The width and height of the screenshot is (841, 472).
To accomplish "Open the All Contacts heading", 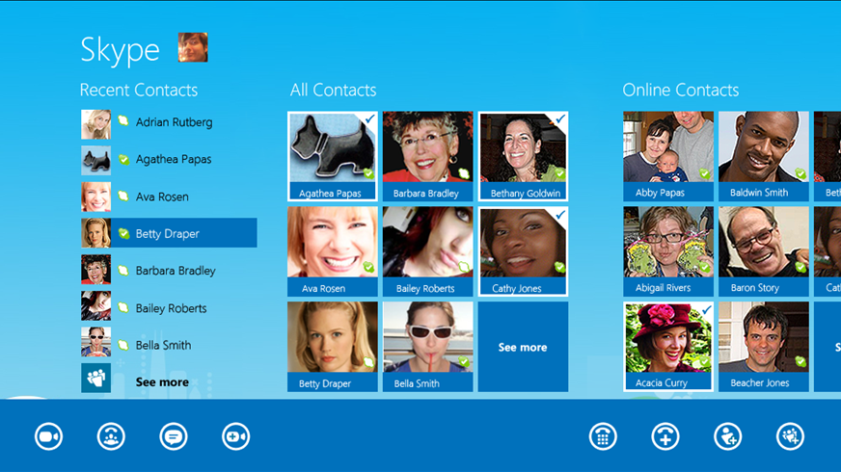I will [x=333, y=90].
